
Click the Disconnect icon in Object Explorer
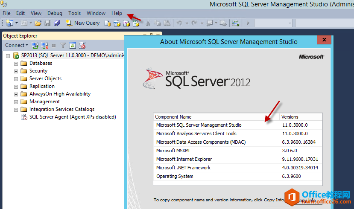[44, 45]
